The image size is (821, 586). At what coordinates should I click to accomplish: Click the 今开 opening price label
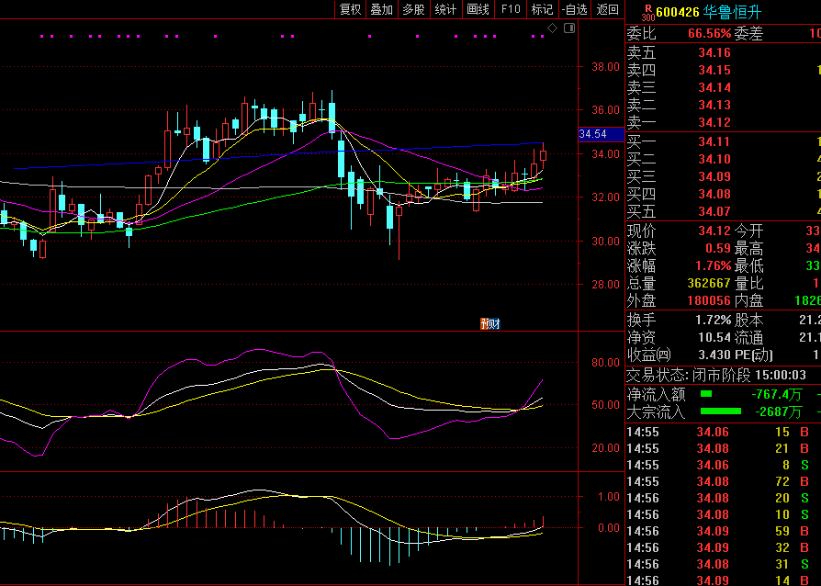click(748, 231)
